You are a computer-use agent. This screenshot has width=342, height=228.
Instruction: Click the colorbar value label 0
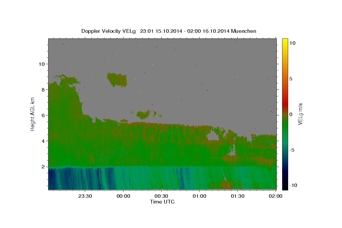[291, 114]
